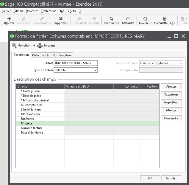Maximize the Format de fichier dialog

tap(176, 36)
